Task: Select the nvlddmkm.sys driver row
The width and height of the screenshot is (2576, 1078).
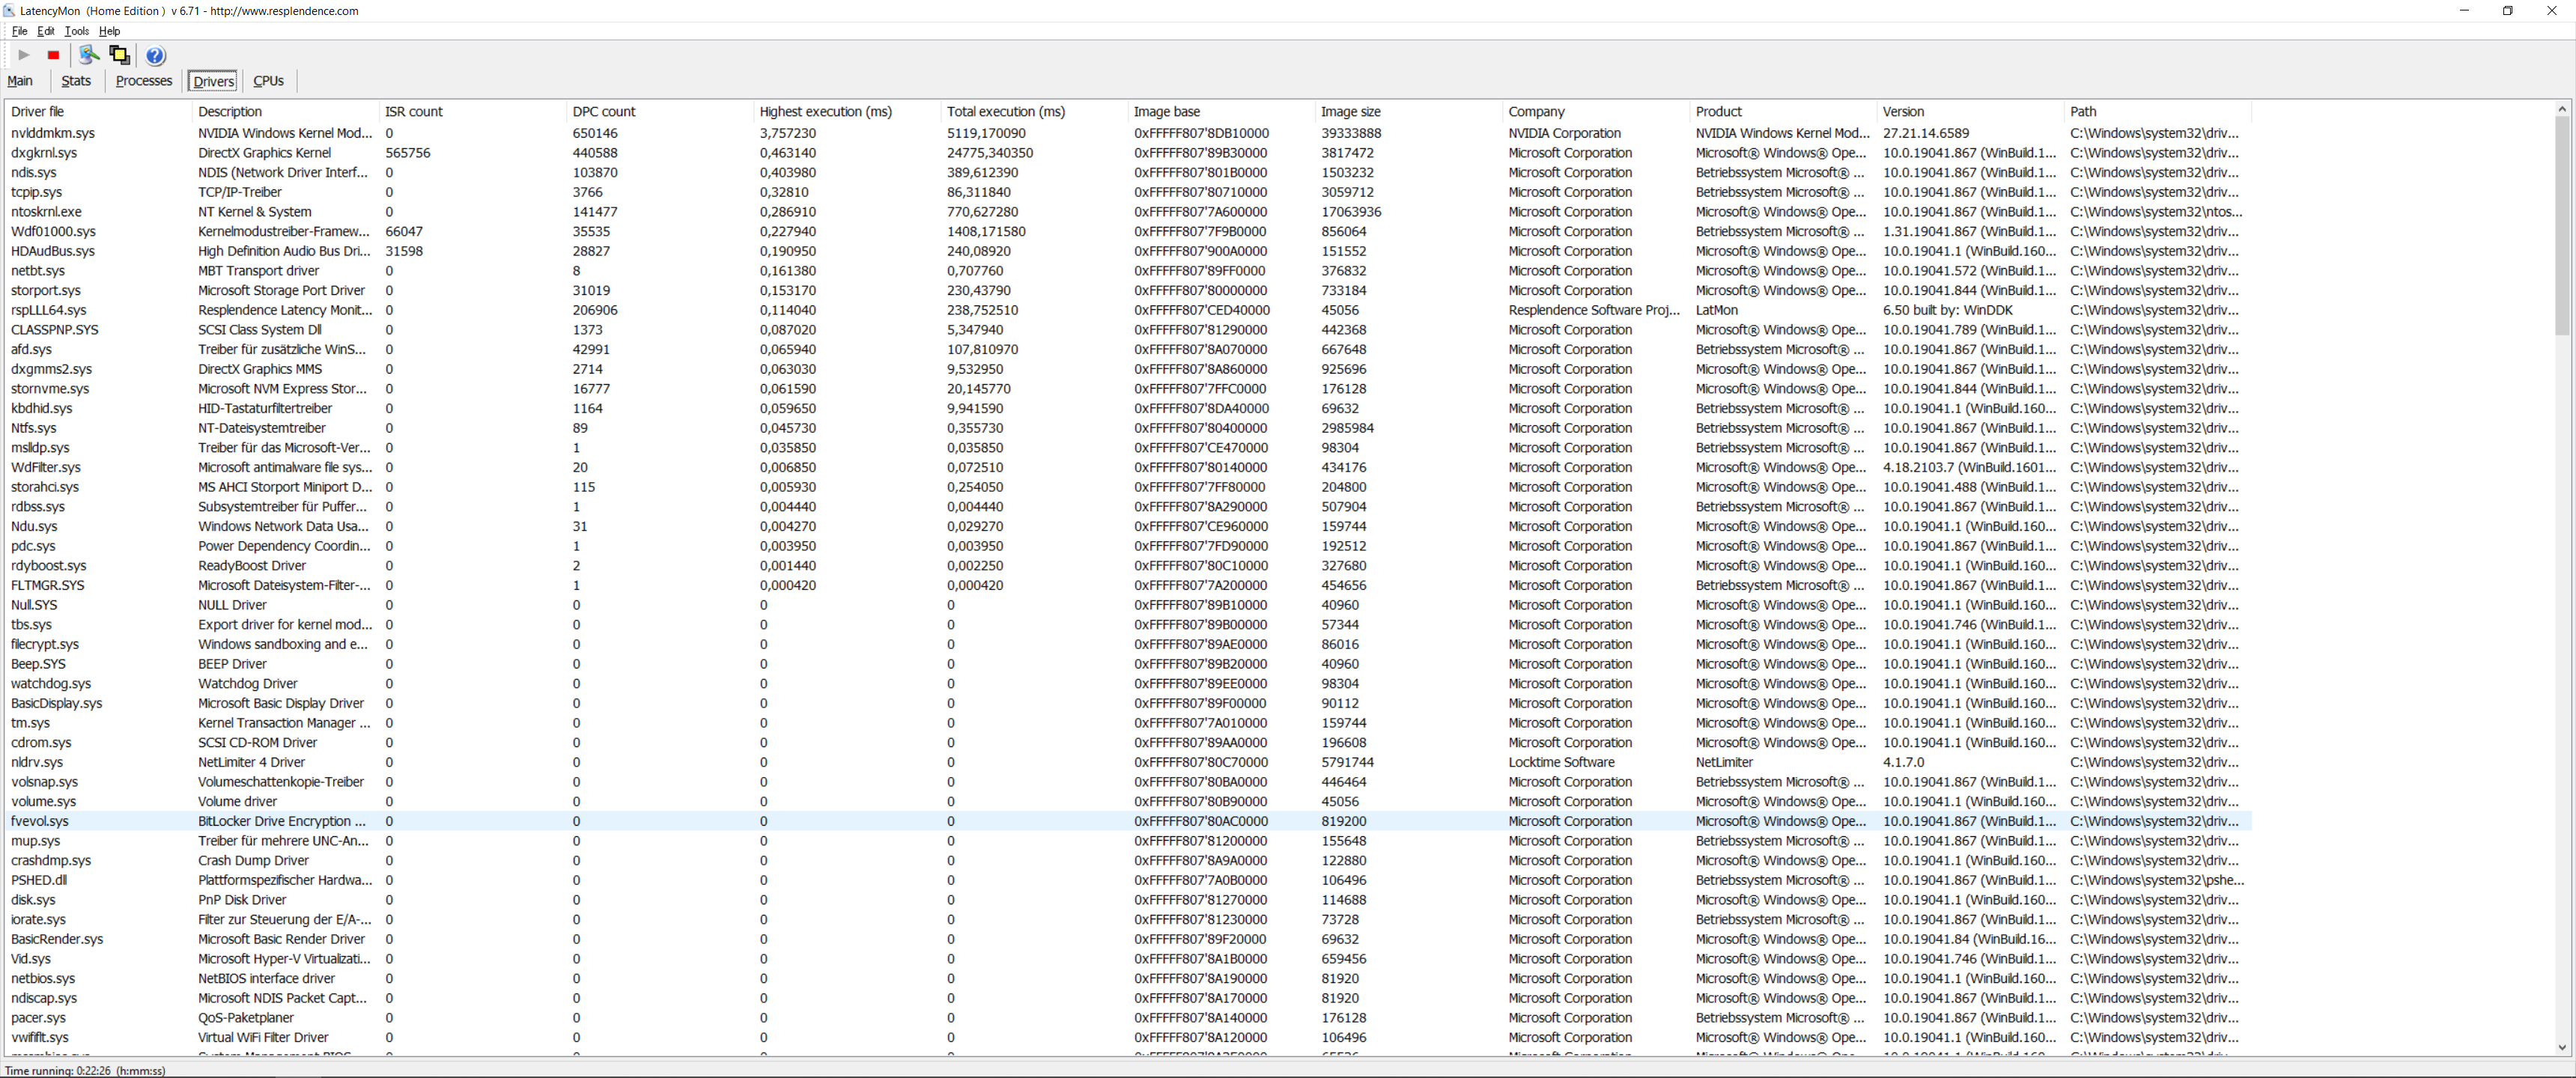Action: click(53, 133)
